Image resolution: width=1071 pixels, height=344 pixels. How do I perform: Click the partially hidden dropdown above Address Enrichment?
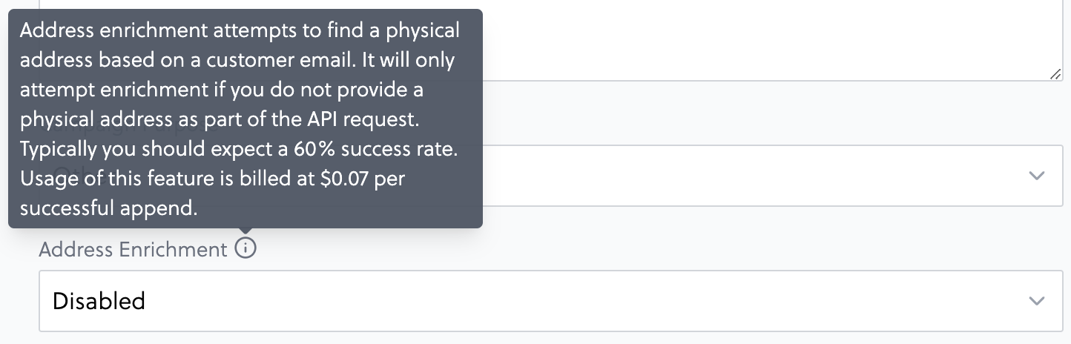[x=773, y=176]
